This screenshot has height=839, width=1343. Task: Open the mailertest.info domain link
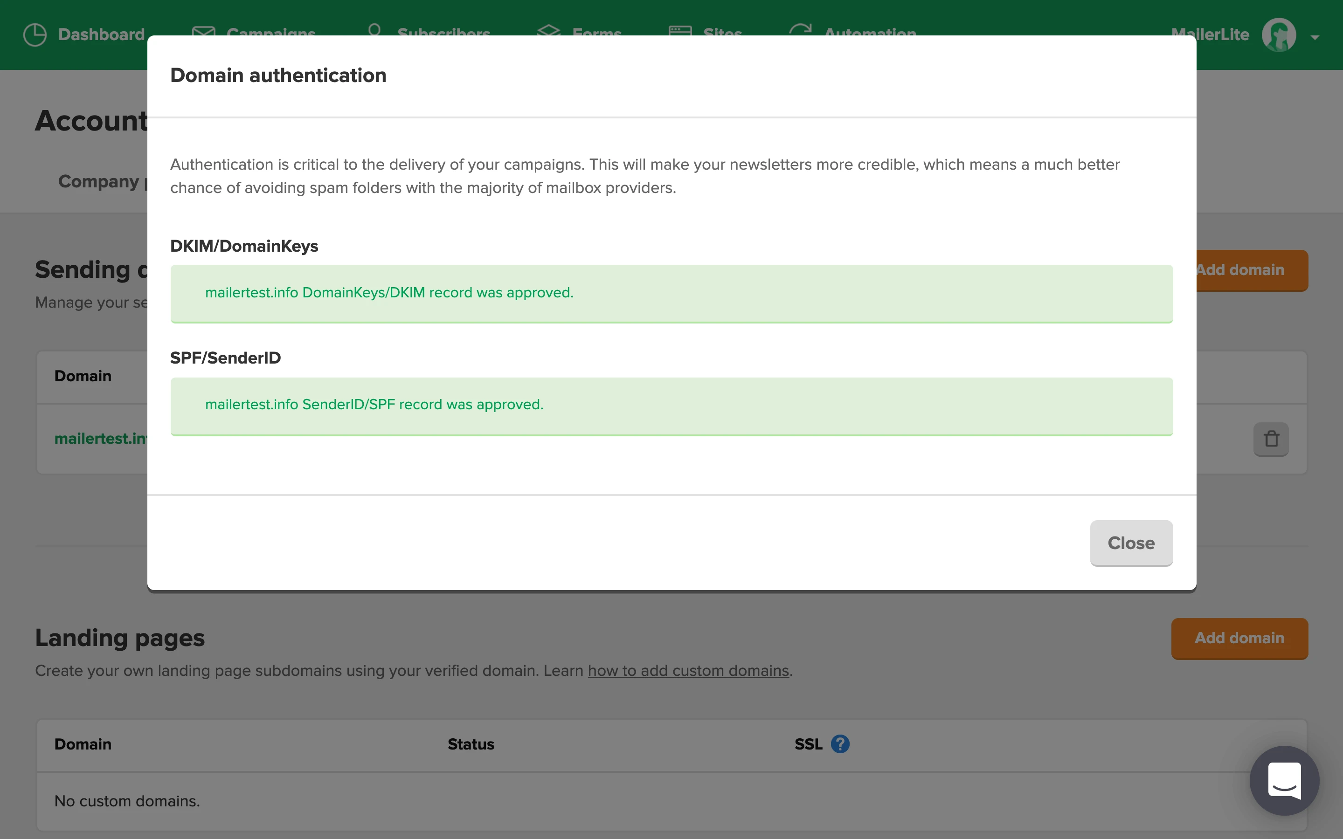(100, 438)
